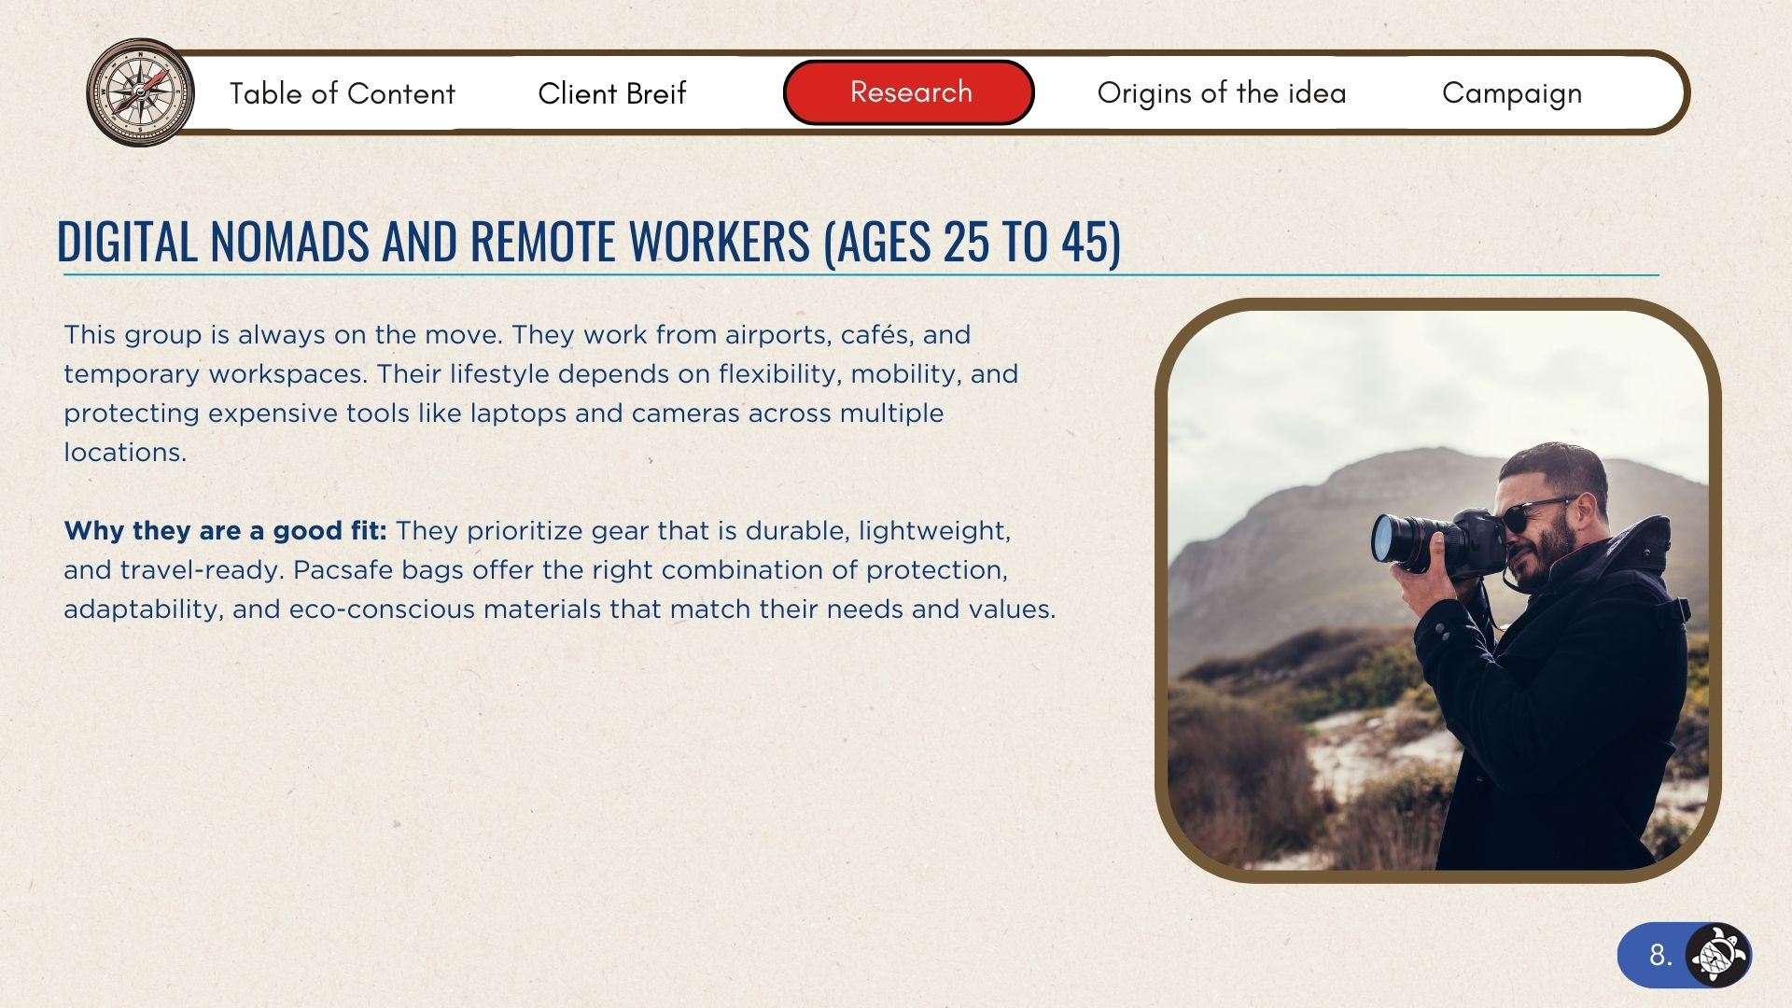Go to the Client Breif tab
The height and width of the screenshot is (1008, 1792).
611,93
